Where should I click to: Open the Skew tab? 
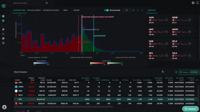65,10
